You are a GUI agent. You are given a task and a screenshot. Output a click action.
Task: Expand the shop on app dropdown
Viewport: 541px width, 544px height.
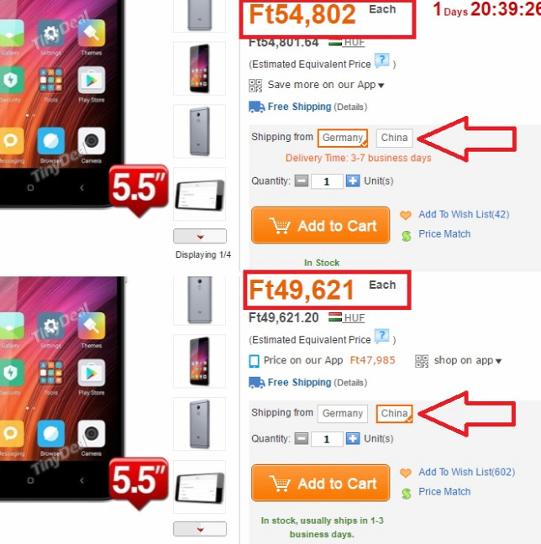[499, 361]
